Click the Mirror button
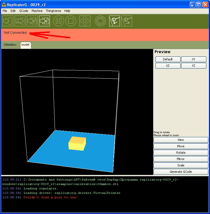210x214 pixels. coord(181,159)
